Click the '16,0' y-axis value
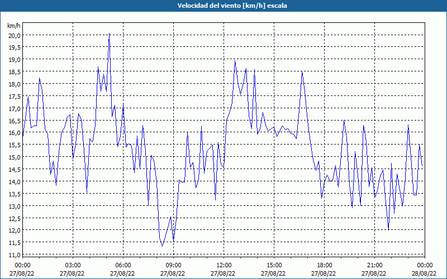The height and width of the screenshot is (279, 447). [x=15, y=133]
